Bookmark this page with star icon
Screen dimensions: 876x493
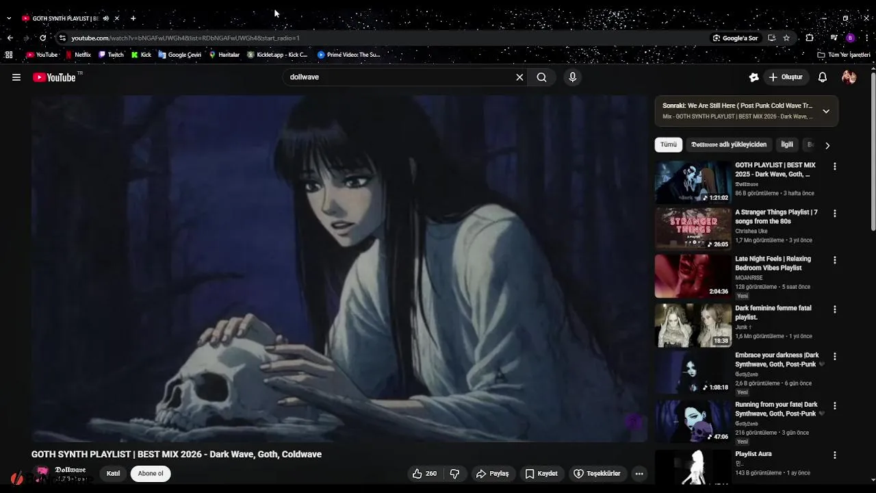(786, 38)
